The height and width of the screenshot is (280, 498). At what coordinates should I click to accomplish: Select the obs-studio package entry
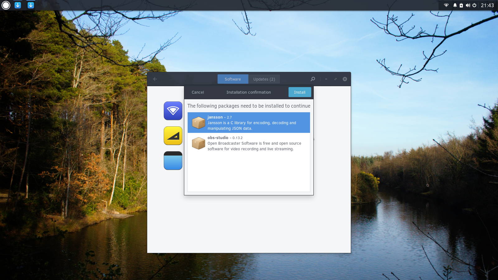pos(249,143)
